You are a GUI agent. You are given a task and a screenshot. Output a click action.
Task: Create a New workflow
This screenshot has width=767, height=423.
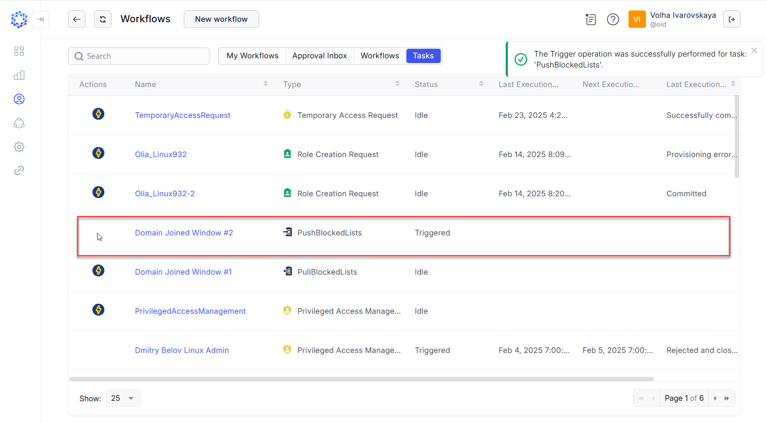coord(221,19)
